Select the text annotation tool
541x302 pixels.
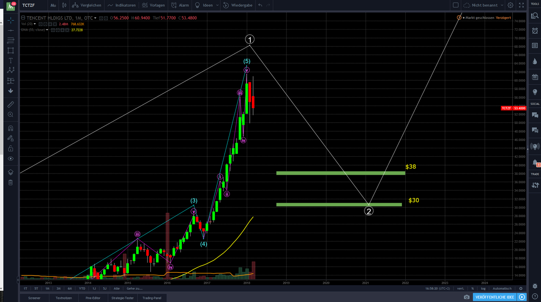pos(11,60)
